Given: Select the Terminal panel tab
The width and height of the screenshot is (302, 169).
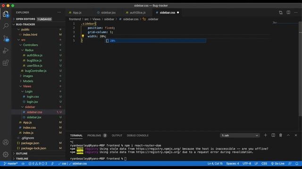Looking at the screenshot, I should click(76, 136).
